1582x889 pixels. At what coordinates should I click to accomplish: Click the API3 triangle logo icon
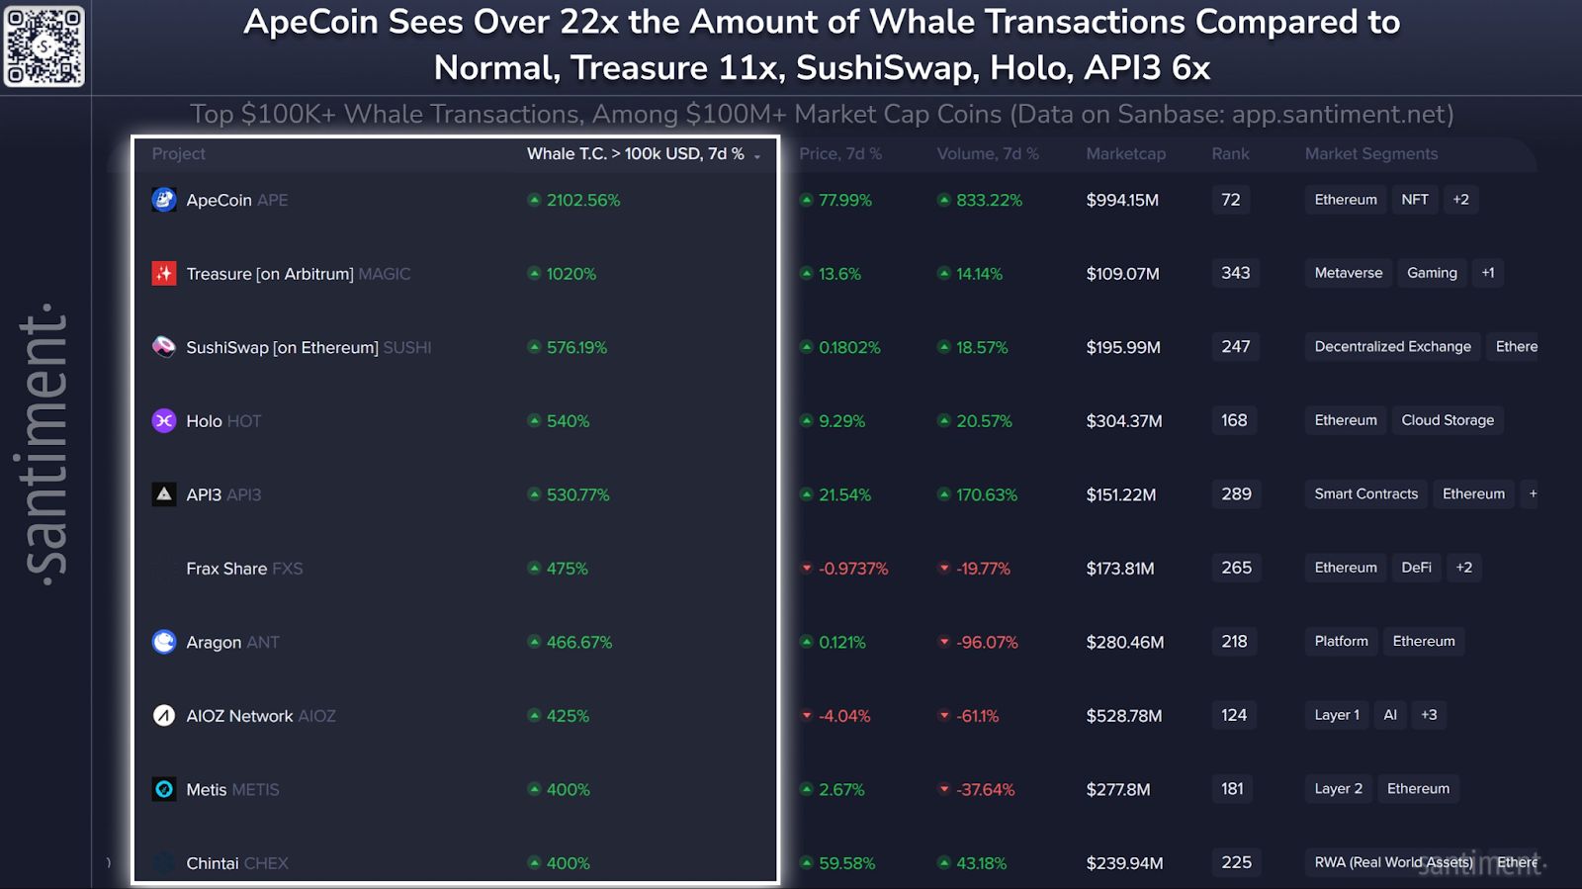(x=164, y=494)
